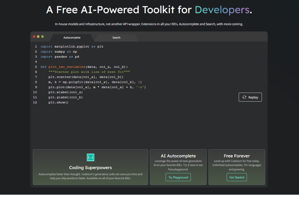The height and width of the screenshot is (199, 299).
Task: Click the curly-braces icon above Coding Superpowers
Action: 90,157
